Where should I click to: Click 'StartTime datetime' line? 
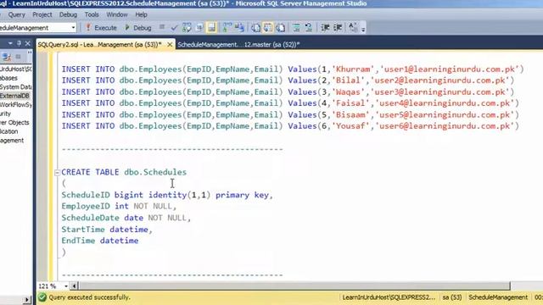[x=107, y=230]
